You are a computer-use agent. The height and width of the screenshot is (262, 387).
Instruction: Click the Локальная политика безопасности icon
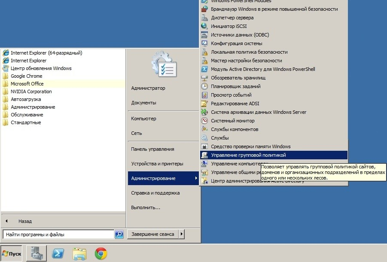point(204,52)
